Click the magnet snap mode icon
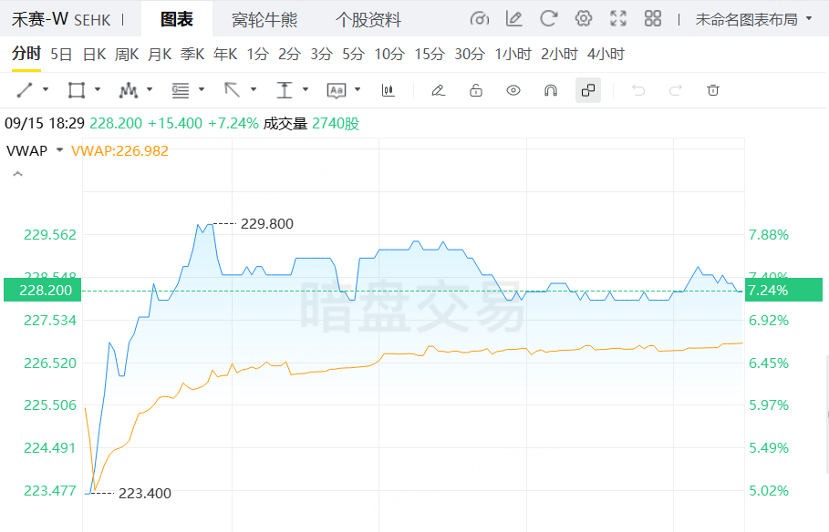The image size is (829, 532). click(550, 90)
